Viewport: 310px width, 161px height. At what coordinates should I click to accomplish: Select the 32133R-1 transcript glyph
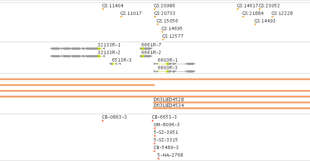(78, 49)
